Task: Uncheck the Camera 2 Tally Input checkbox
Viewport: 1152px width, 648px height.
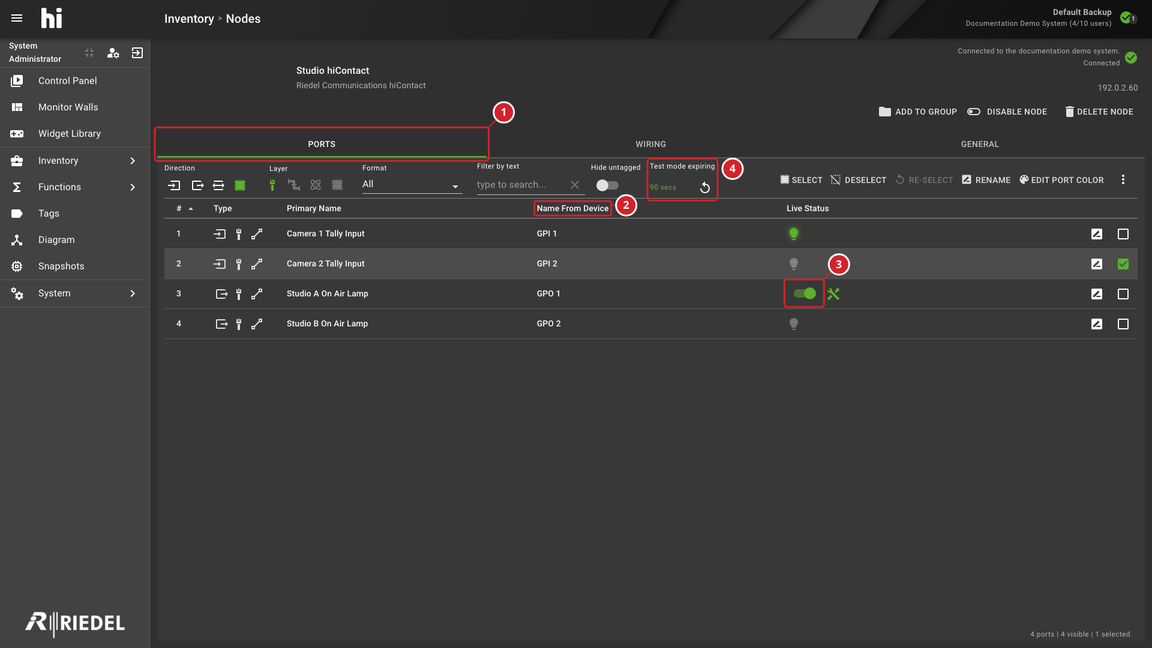Action: (x=1123, y=264)
